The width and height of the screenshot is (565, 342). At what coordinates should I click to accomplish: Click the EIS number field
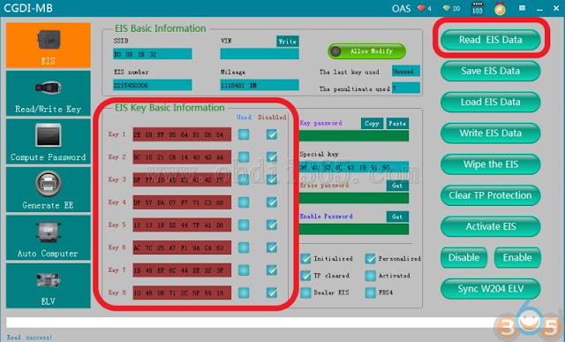(153, 85)
